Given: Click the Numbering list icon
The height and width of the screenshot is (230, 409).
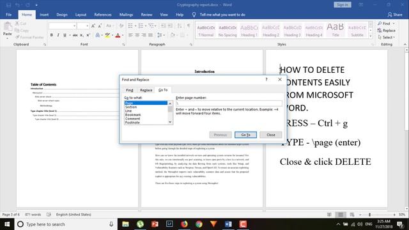Looking at the screenshot, I should pos(141,26).
